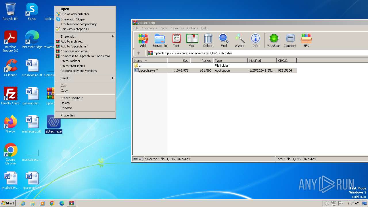Open the Windows Start menu

pyautogui.click(x=8, y=203)
